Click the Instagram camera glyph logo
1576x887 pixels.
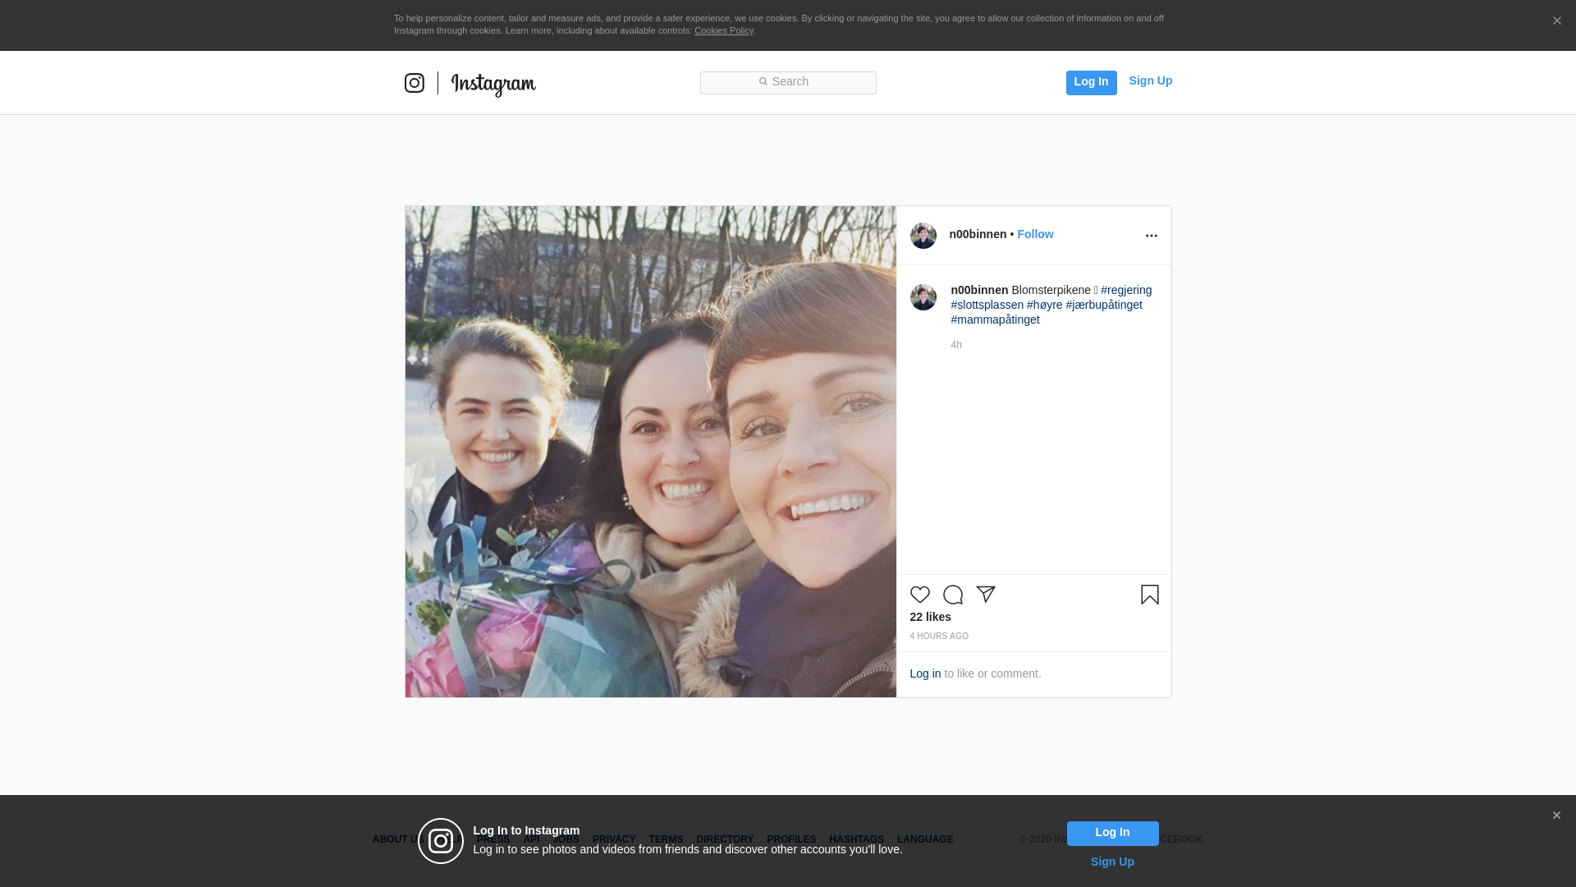[x=415, y=83]
